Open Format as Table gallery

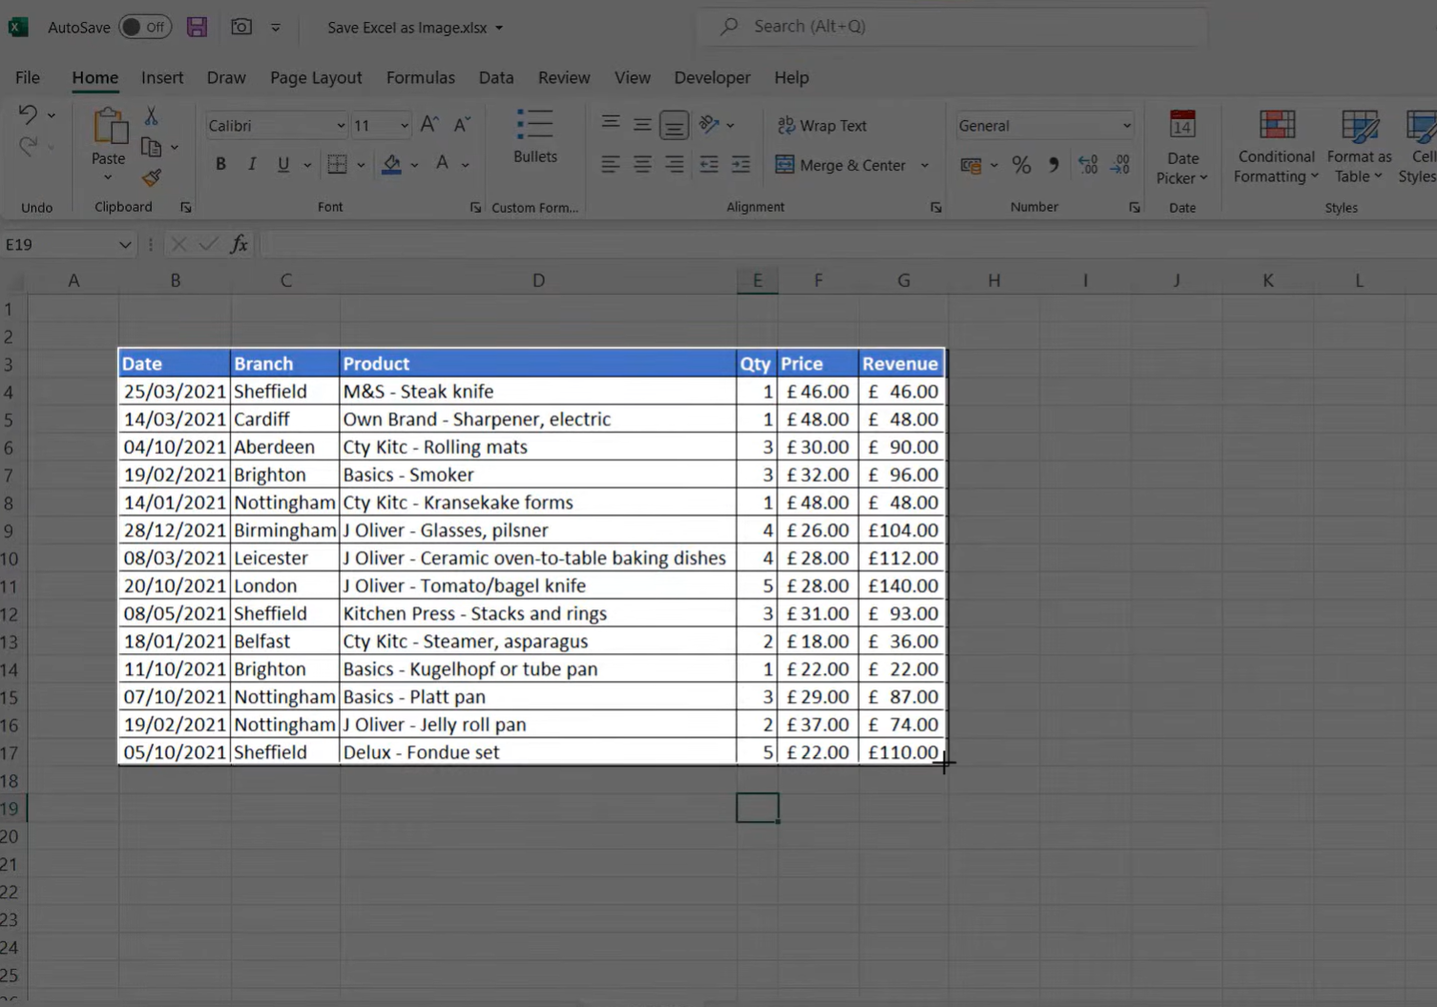[x=1359, y=146]
